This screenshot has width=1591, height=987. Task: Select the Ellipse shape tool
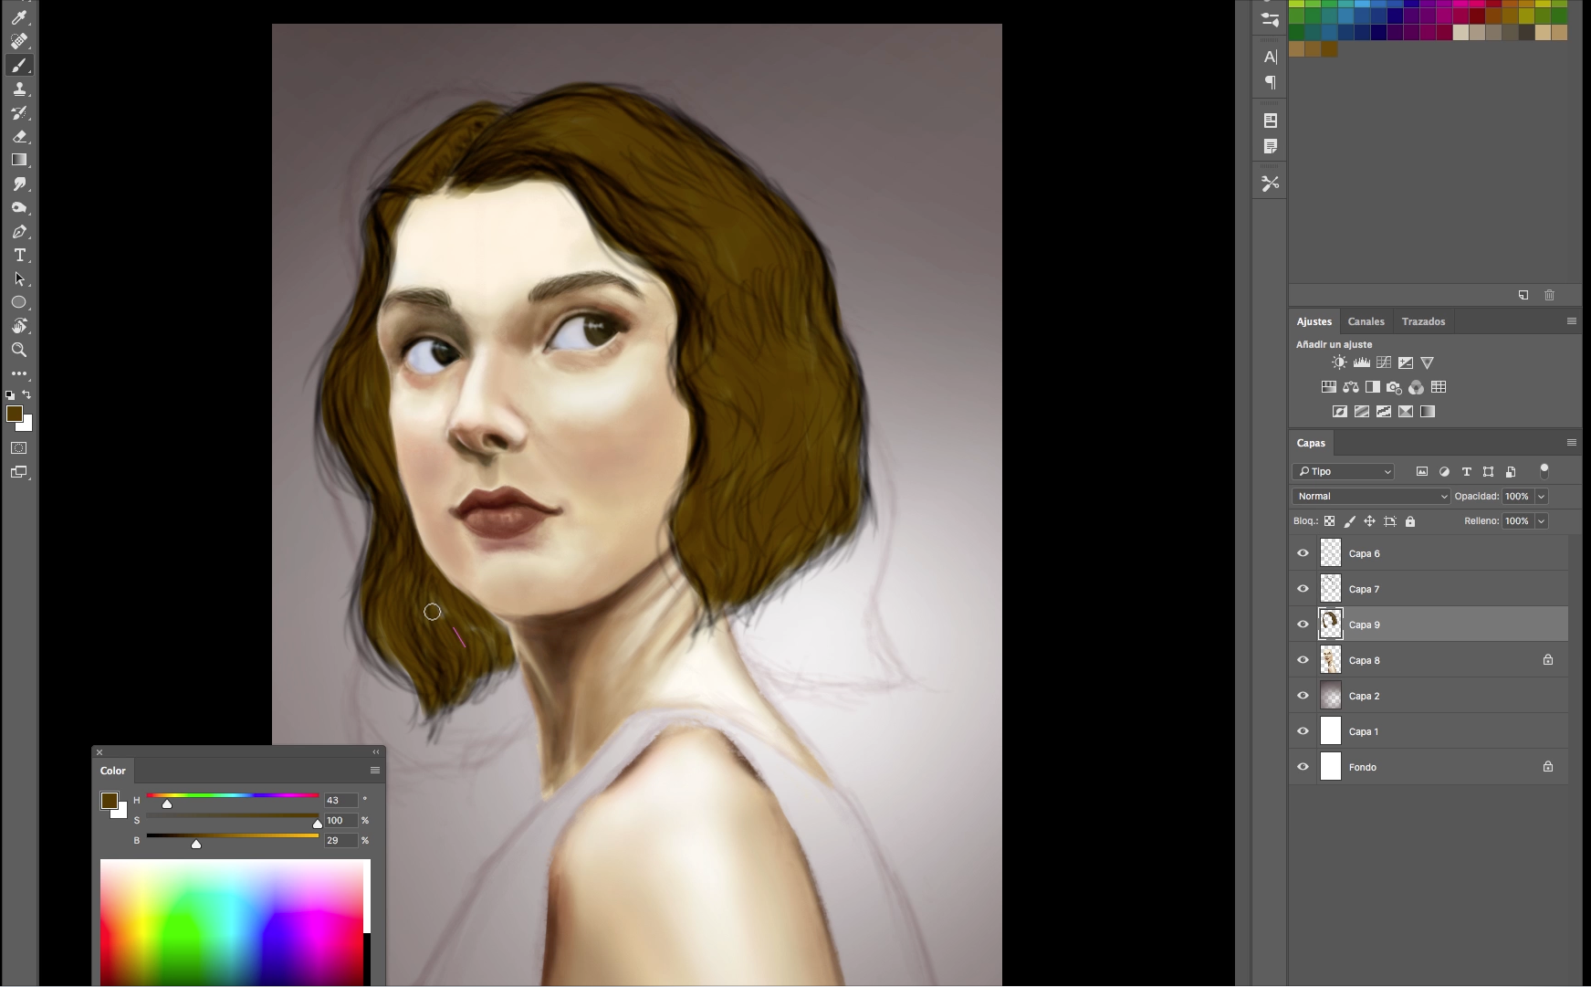click(x=19, y=302)
